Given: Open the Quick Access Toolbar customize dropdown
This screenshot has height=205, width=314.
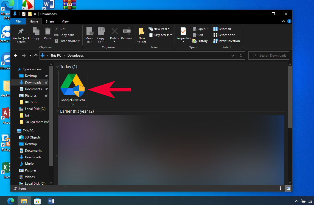Looking at the screenshot, I should click(35, 14).
